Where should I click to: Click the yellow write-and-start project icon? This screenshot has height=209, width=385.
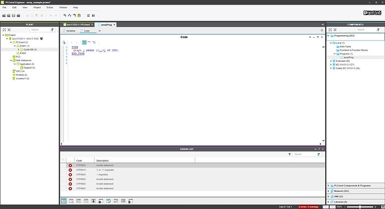(79, 16)
